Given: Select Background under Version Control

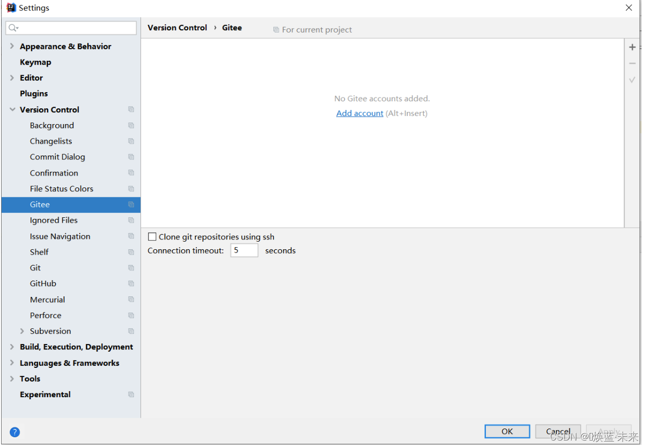Looking at the screenshot, I should pos(52,125).
